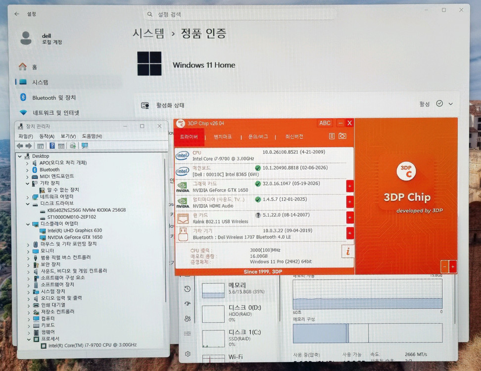The height and width of the screenshot is (371, 481).
Task: Open 도움말(H) menu in Device Manager
Action: pos(92,136)
